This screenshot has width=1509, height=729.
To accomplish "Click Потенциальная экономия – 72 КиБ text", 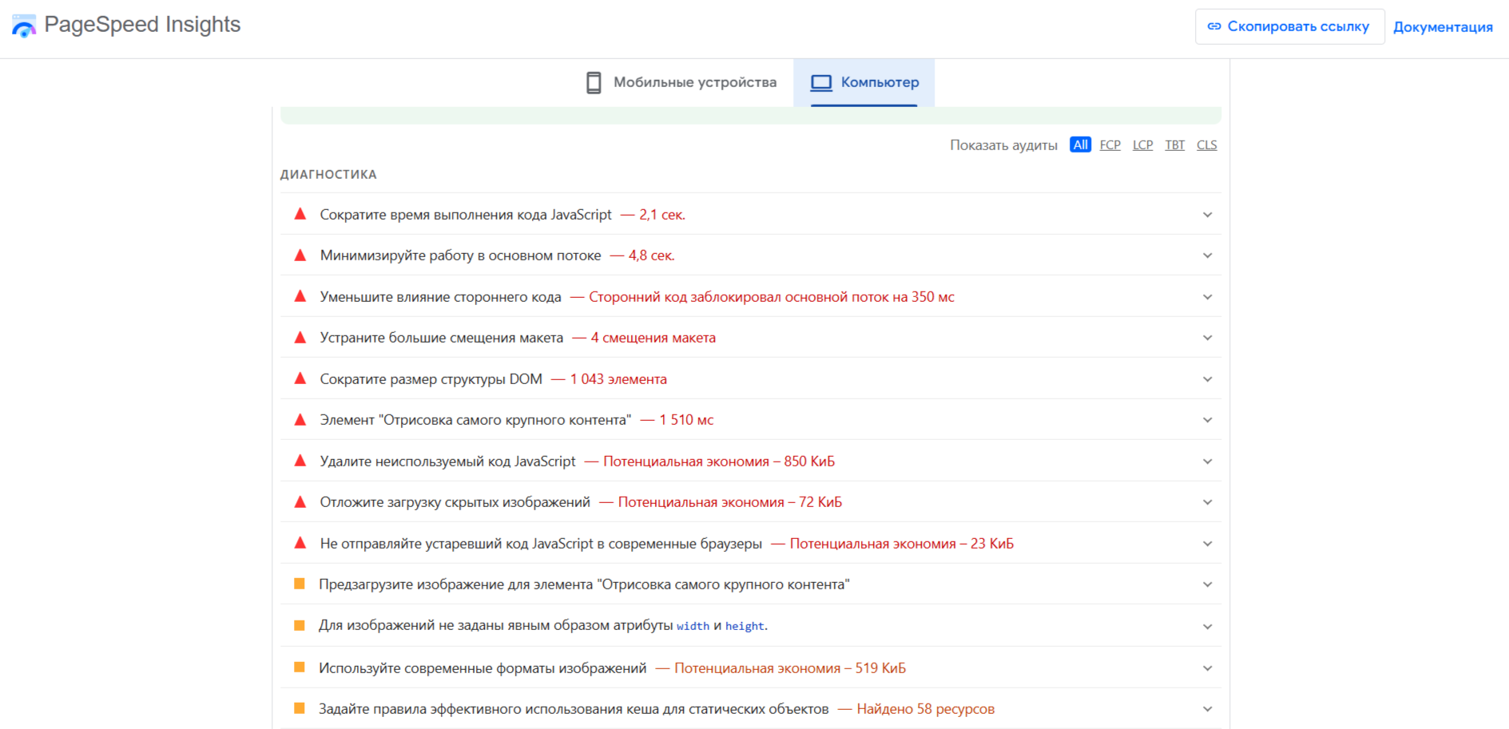I will tap(730, 502).
